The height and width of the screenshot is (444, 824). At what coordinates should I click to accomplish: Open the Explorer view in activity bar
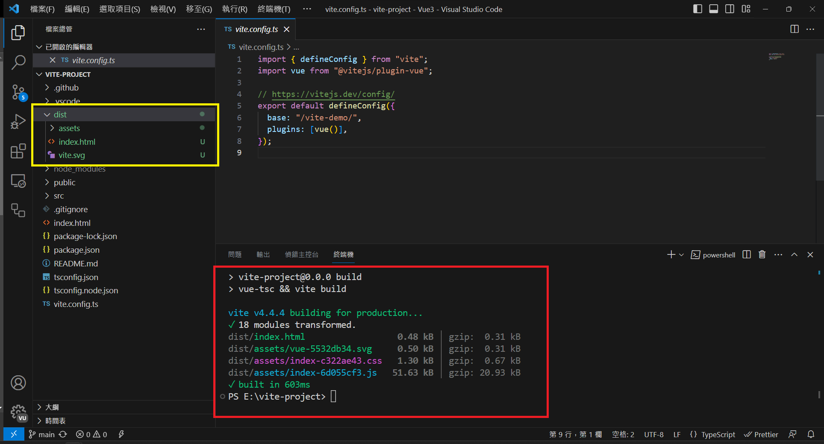[x=18, y=33]
